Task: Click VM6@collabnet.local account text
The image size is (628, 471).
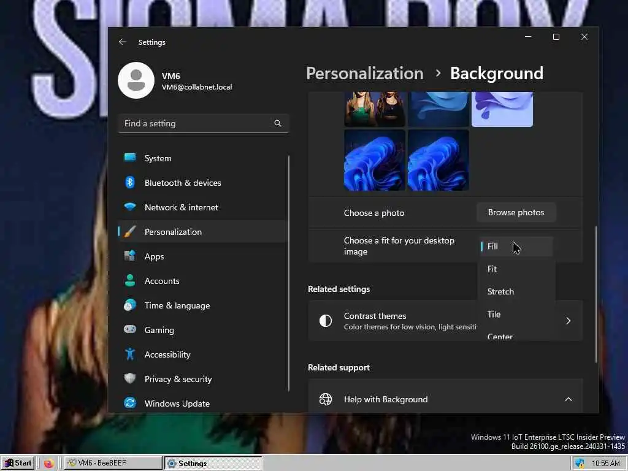Action: click(197, 87)
